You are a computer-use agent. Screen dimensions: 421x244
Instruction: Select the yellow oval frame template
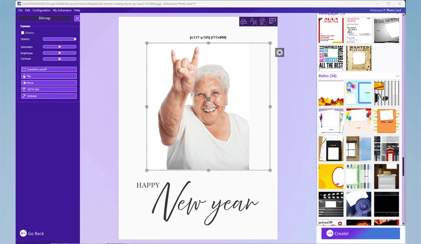331,176
